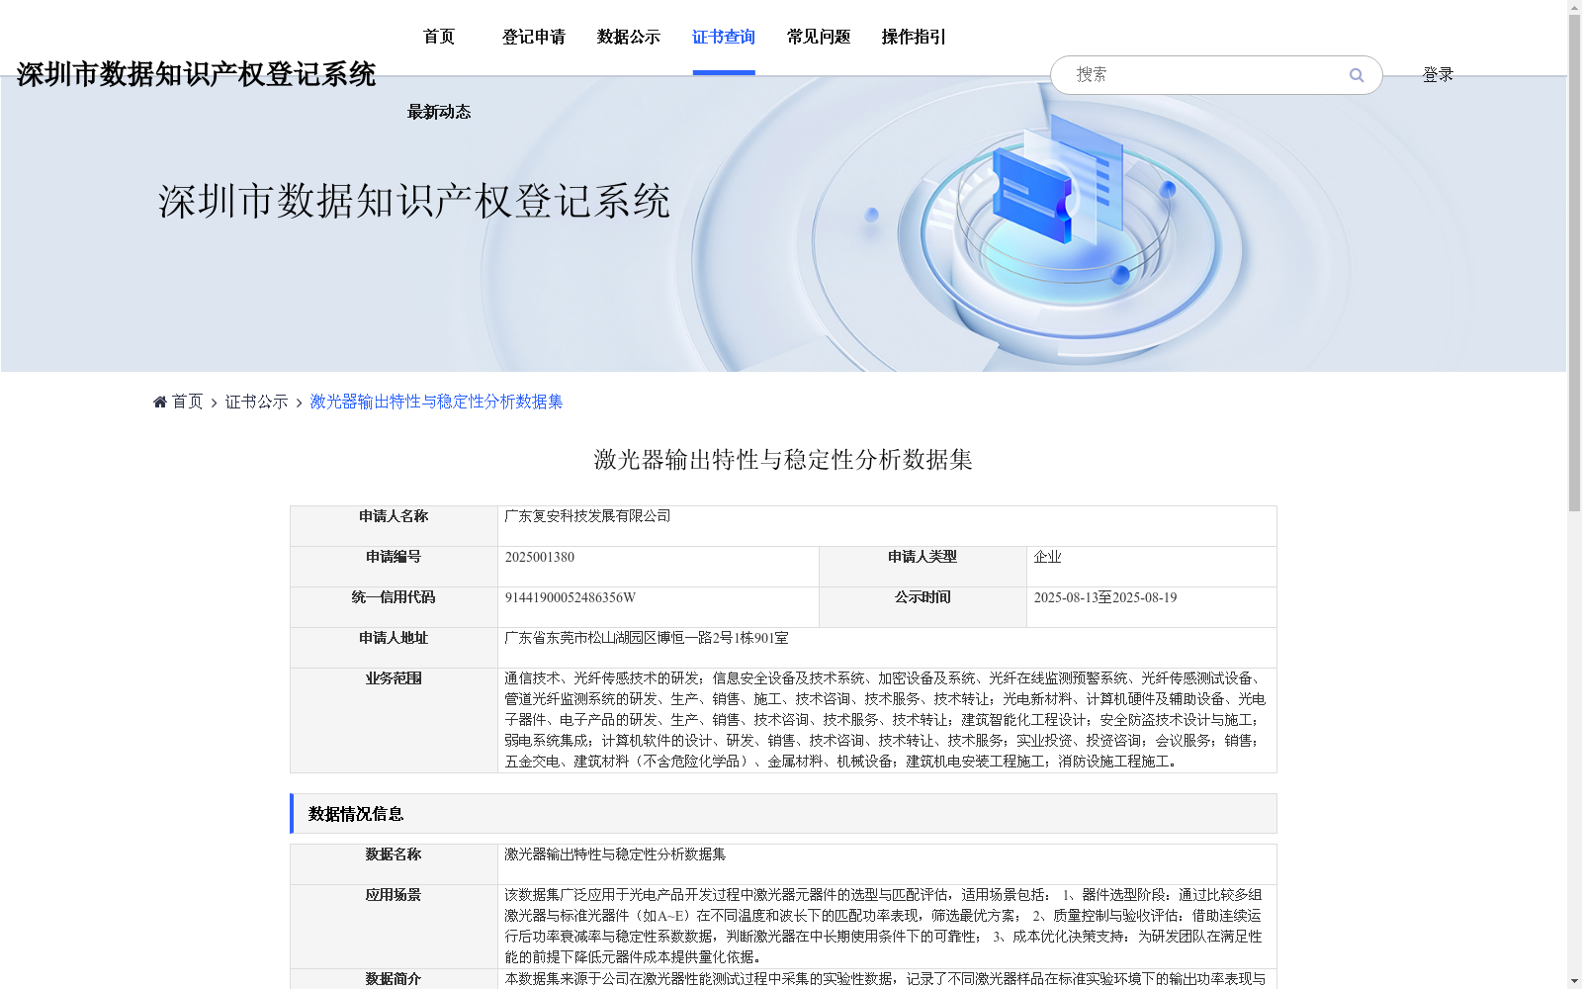
Task: Click the scrollbar down arrow
Action: pyautogui.click(x=1574, y=981)
